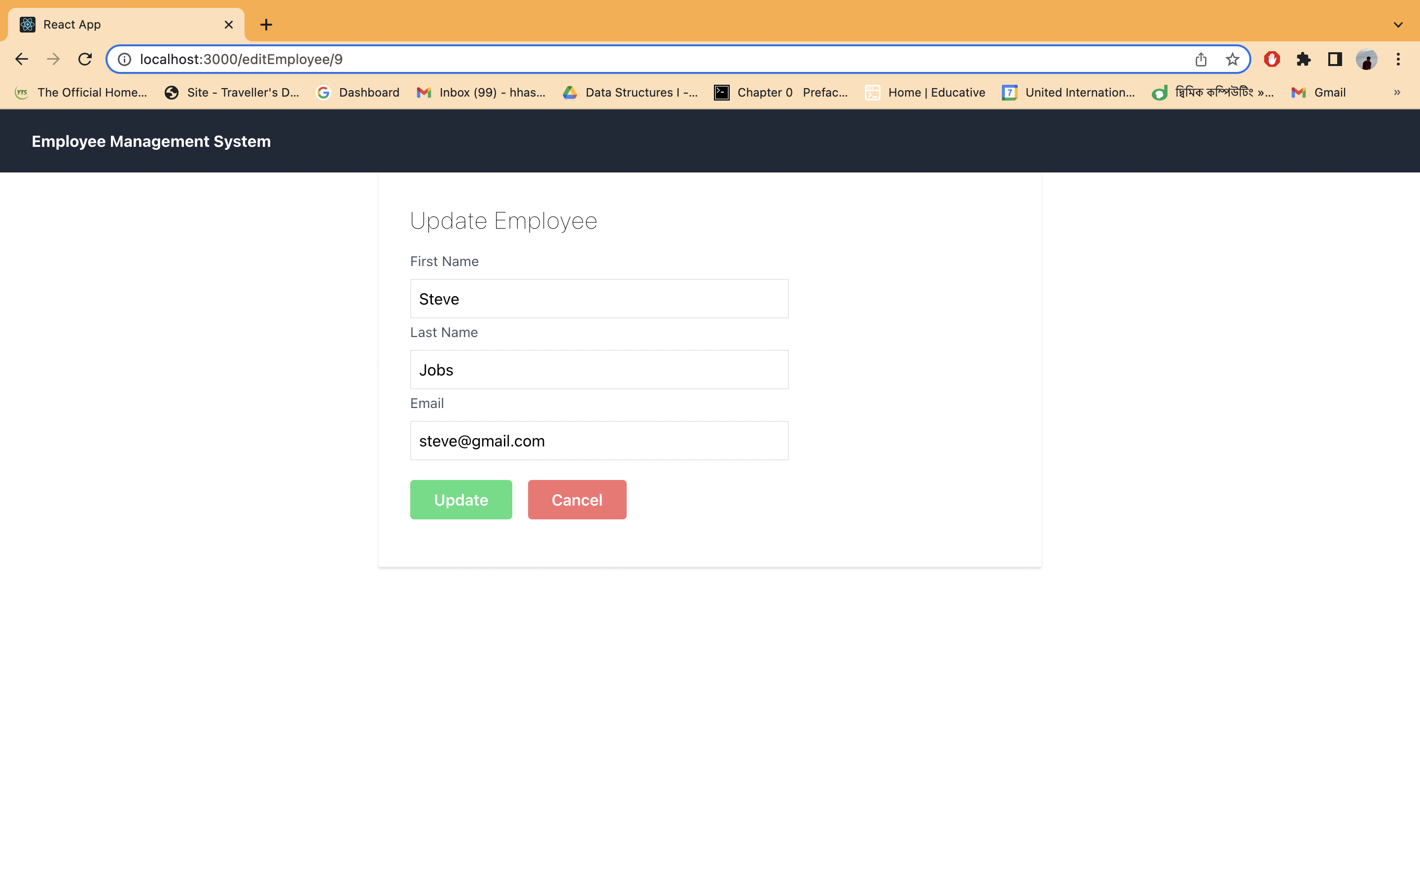This screenshot has height=887, width=1420.
Task: Open a new browser tab
Action: point(266,25)
